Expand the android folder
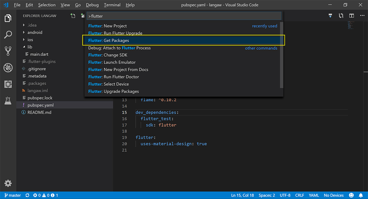This screenshot has width=368, height=199. (34, 32)
